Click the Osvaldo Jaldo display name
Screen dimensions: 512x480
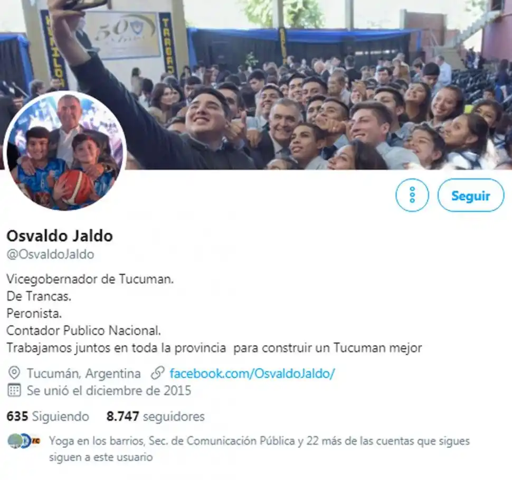[x=60, y=236]
